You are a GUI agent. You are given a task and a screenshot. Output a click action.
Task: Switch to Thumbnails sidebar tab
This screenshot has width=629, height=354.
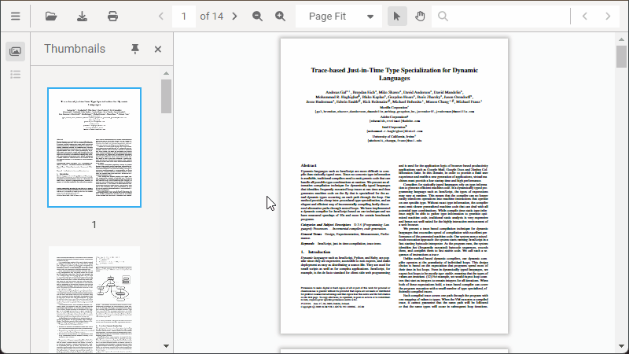pos(16,51)
